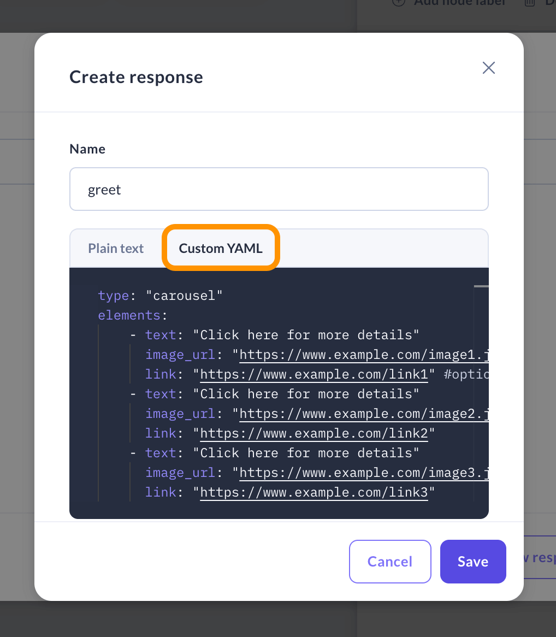Click the trash delete icon at top
Screen dimensions: 556x637
tap(529, 2)
